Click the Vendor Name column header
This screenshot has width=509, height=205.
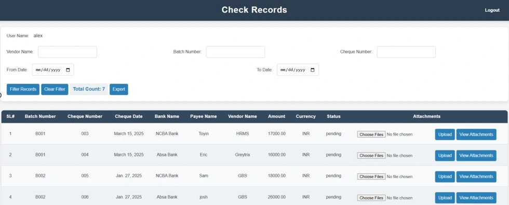[x=243, y=116]
